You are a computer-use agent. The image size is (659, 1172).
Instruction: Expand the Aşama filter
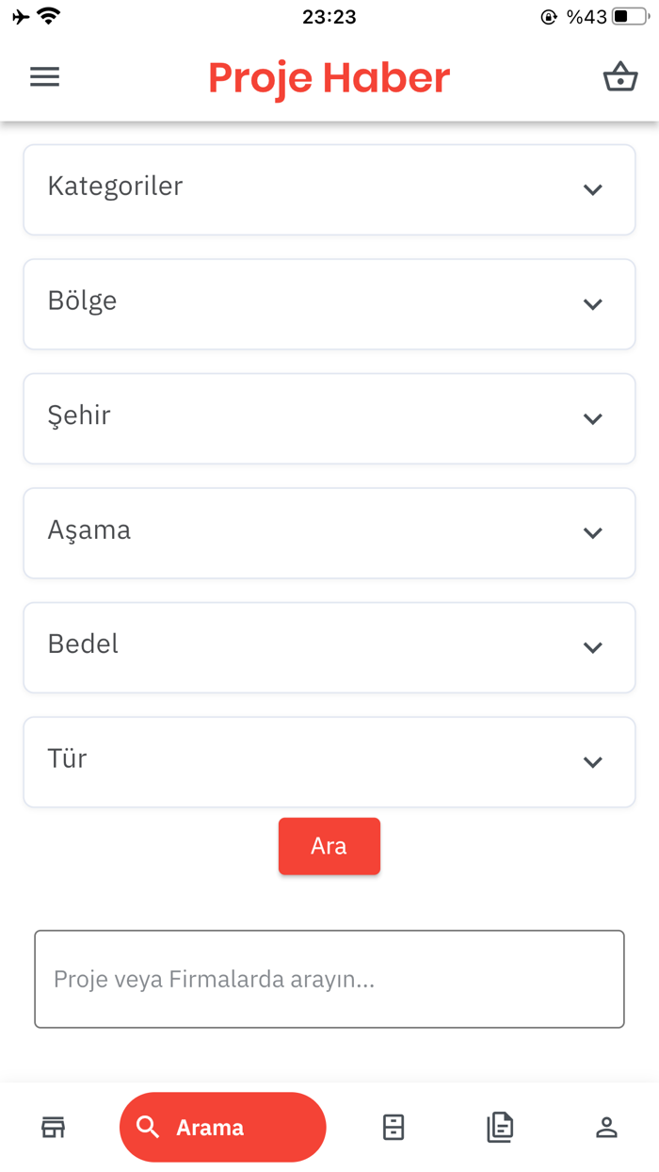click(x=329, y=532)
